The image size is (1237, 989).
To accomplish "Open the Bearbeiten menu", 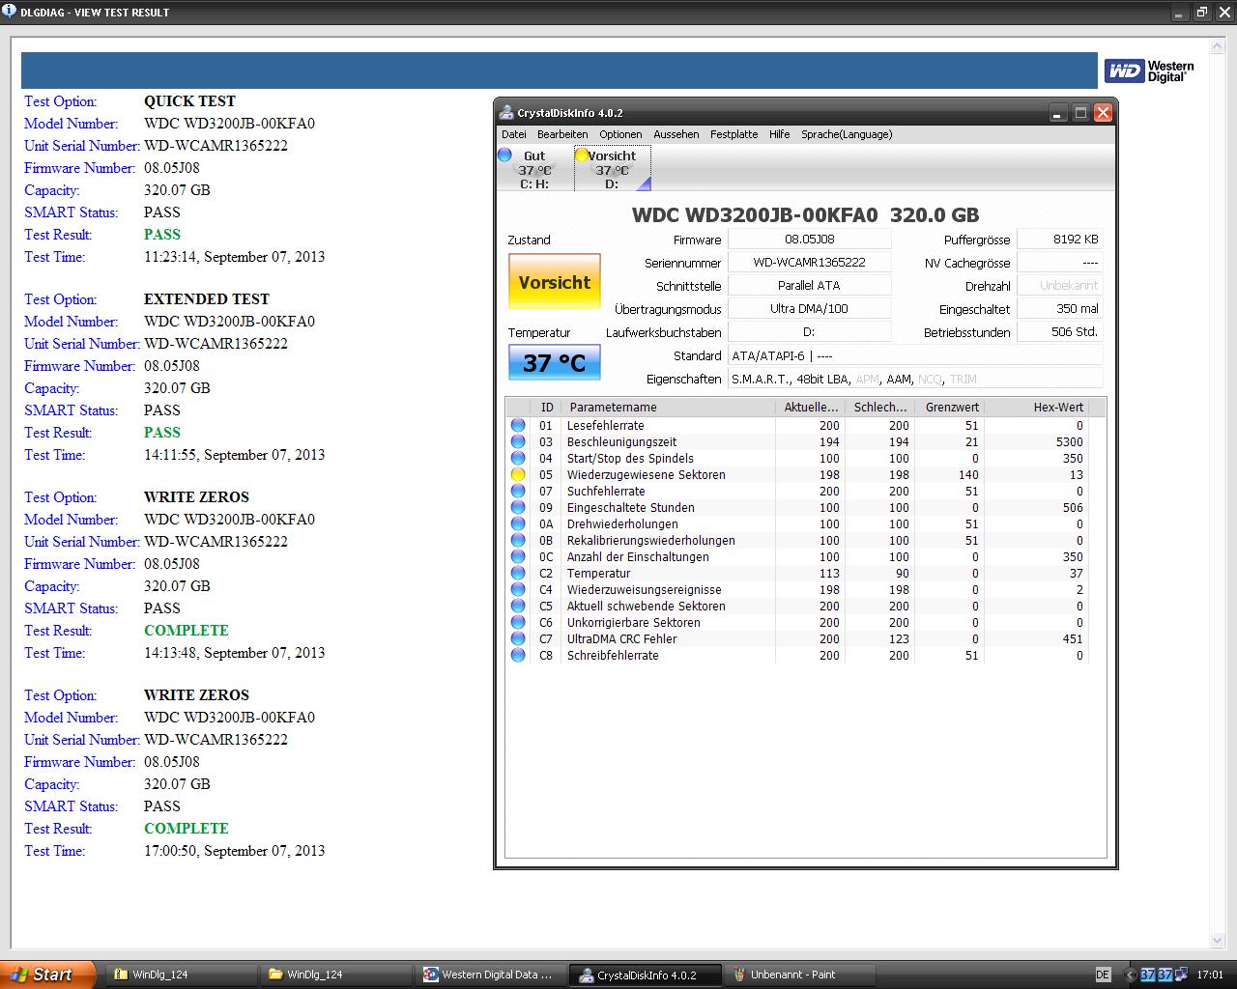I will (x=562, y=134).
